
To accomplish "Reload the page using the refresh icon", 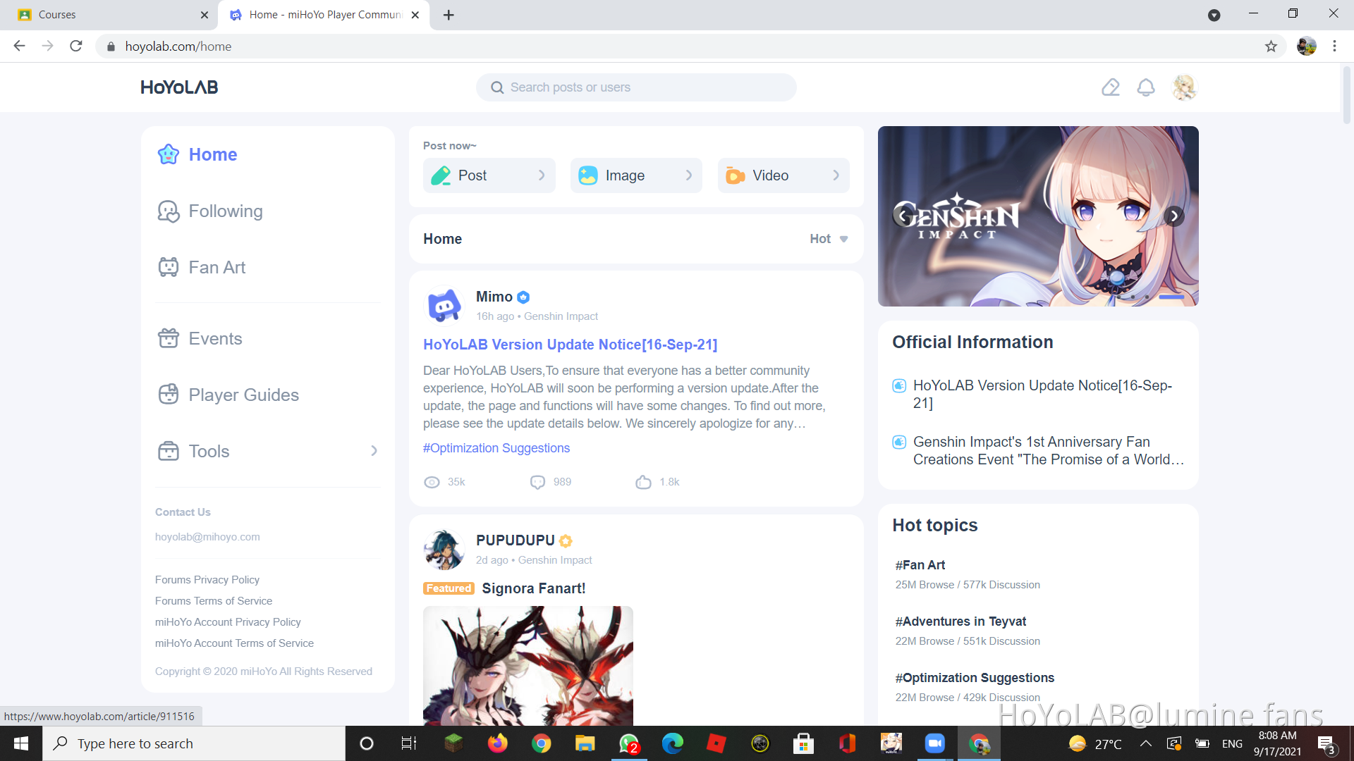I will [76, 47].
